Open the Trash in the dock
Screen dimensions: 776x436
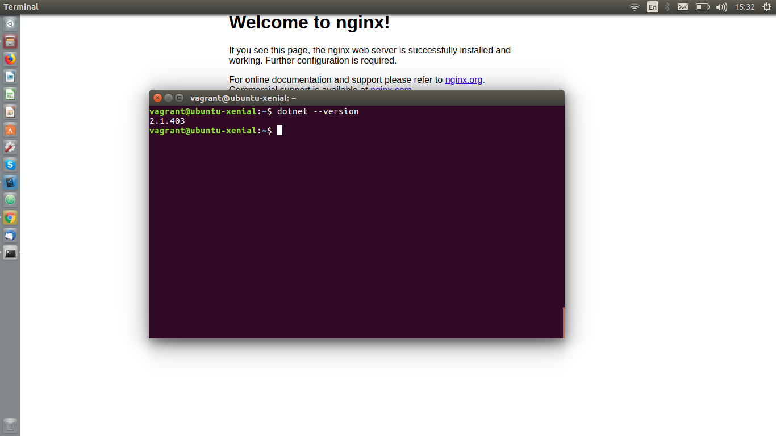click(x=10, y=425)
